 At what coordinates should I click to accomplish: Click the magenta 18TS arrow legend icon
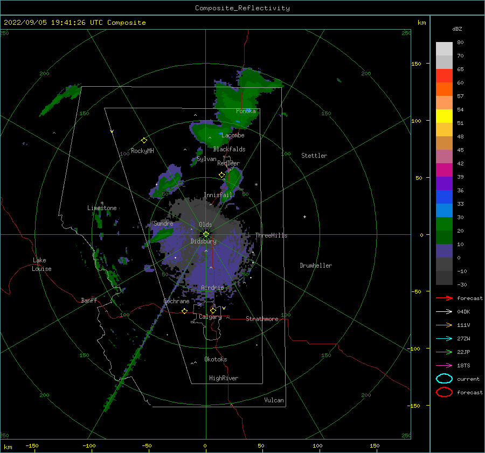click(x=444, y=366)
